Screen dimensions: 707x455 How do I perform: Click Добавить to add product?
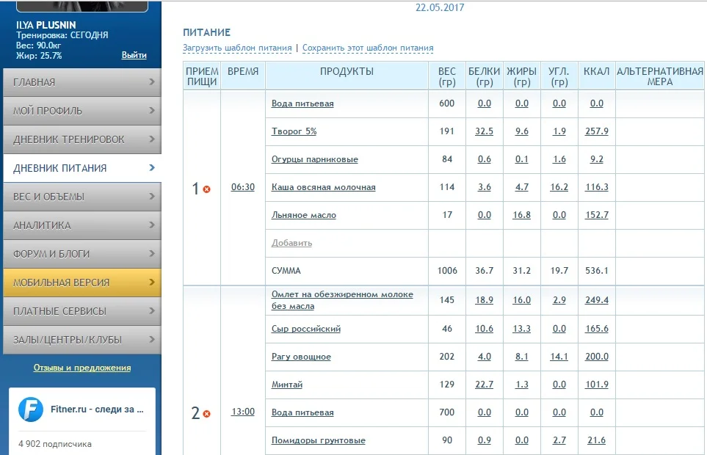pos(291,243)
